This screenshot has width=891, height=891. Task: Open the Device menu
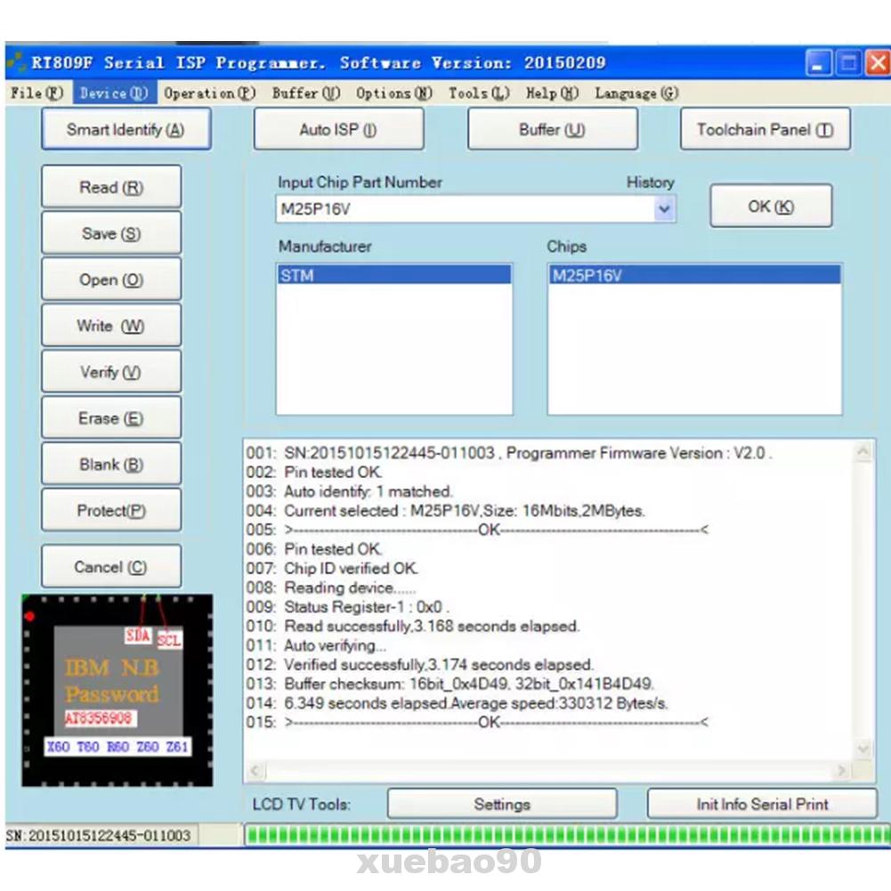(113, 93)
